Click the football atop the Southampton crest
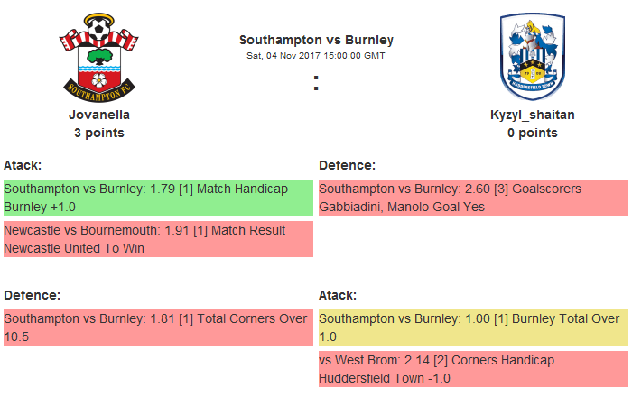632x415 pixels. pos(99,29)
